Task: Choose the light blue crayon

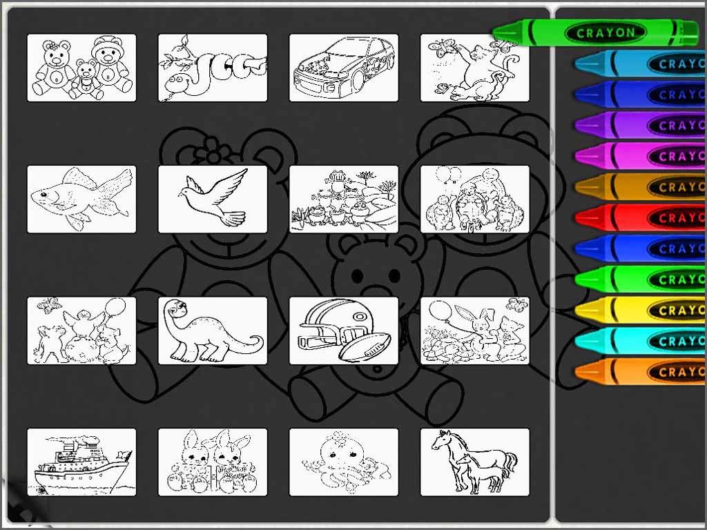Action: pos(640,63)
